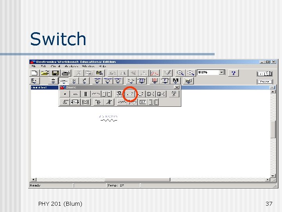Flip component vertically
Viewport: 282px width, 212px height.
pos(134,73)
